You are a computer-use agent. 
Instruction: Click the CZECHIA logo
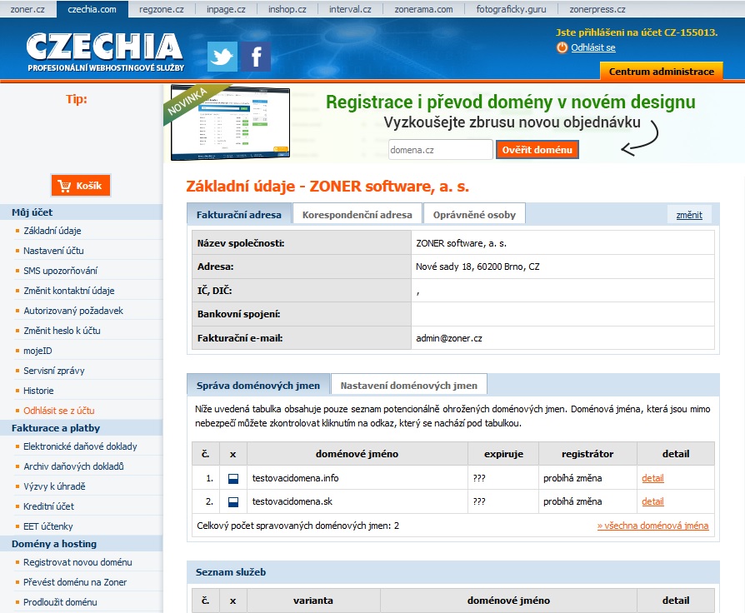(104, 51)
